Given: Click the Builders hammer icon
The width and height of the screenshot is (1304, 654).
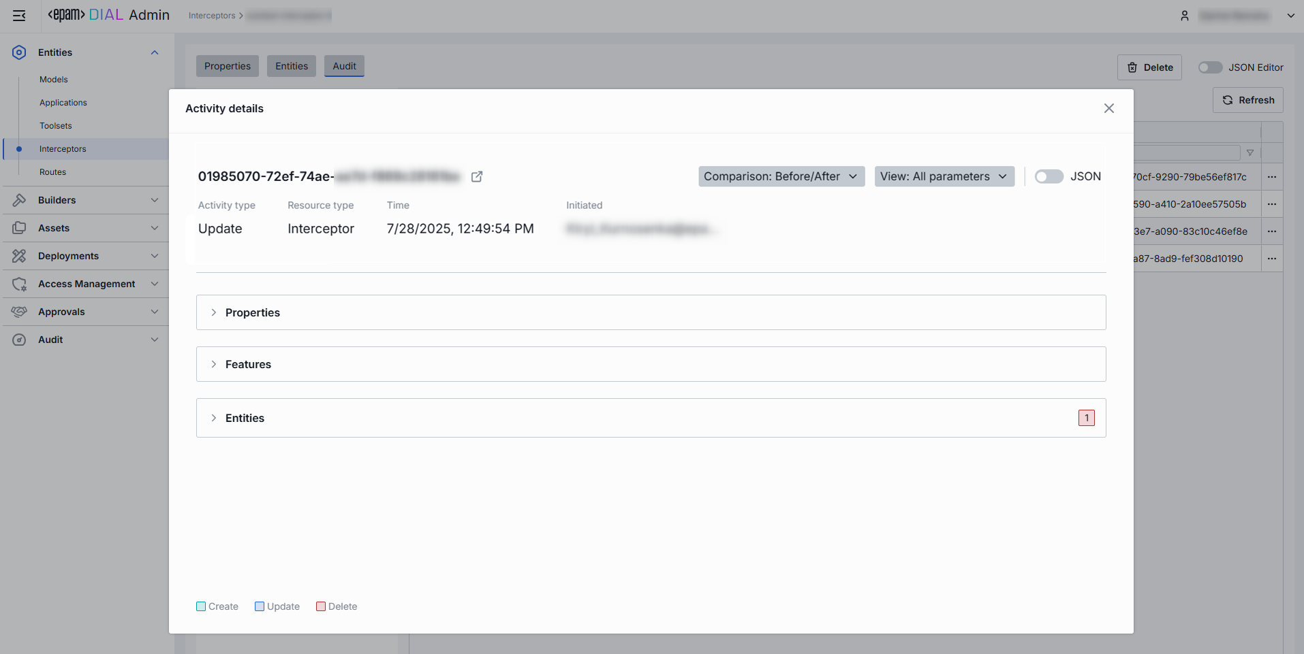Looking at the screenshot, I should coord(19,200).
